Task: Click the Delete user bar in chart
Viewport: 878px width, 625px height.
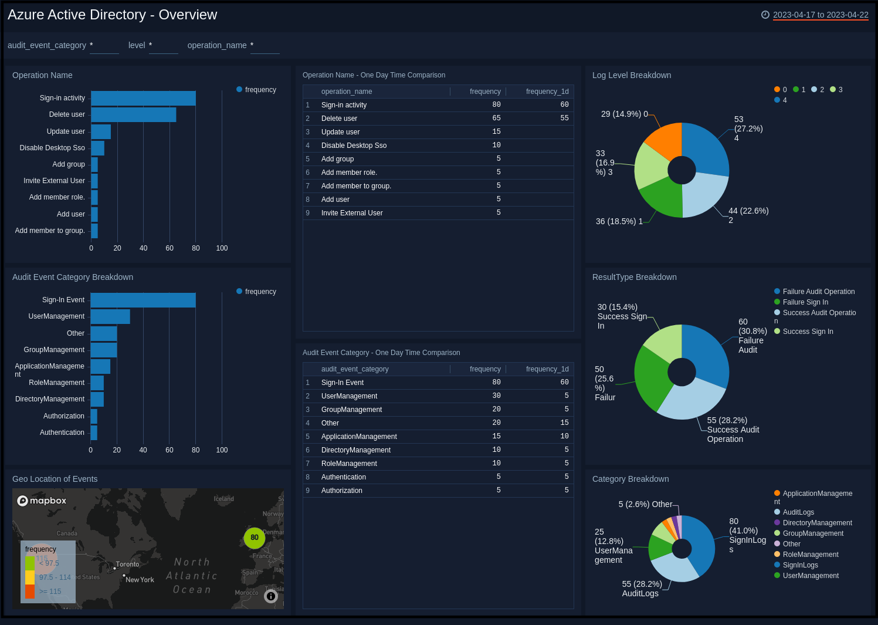Action: 134,114
